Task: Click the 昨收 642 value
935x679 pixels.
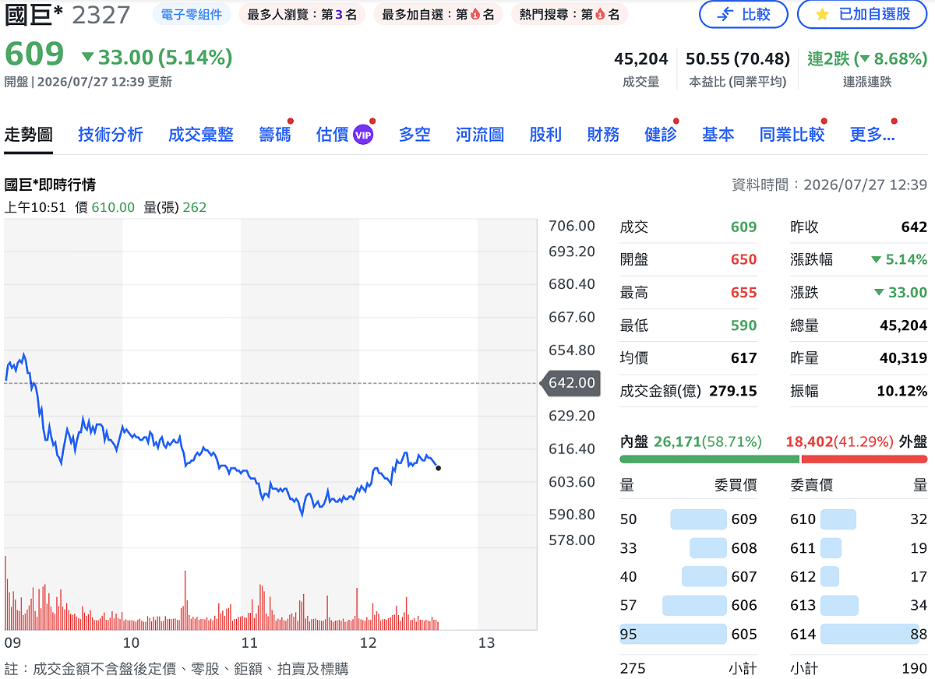Action: click(x=914, y=227)
